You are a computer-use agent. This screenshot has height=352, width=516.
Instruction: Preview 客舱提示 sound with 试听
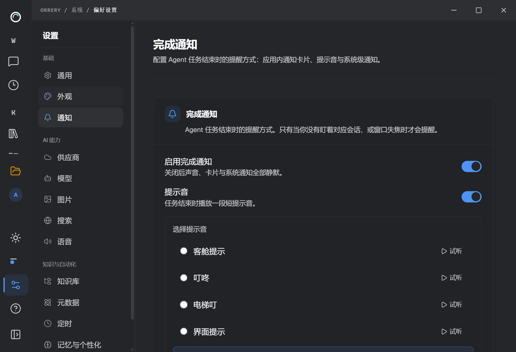[x=452, y=251]
